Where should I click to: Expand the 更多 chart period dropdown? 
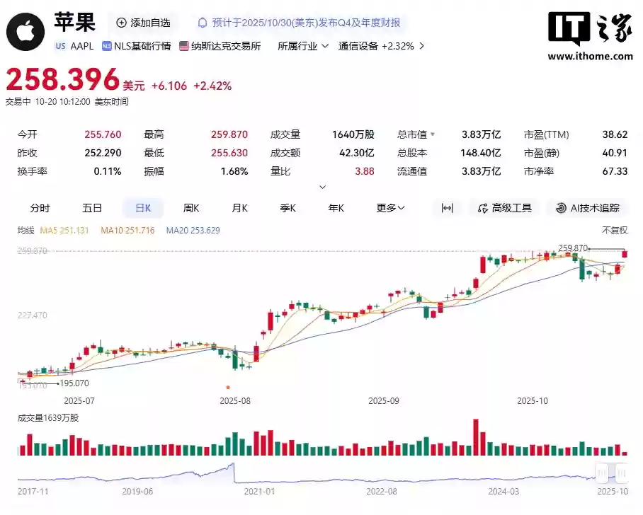point(389,208)
